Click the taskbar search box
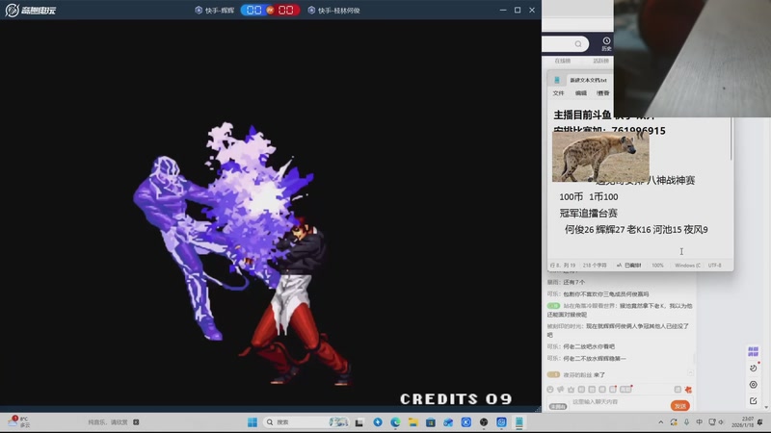The height and width of the screenshot is (433, 771). (x=307, y=422)
